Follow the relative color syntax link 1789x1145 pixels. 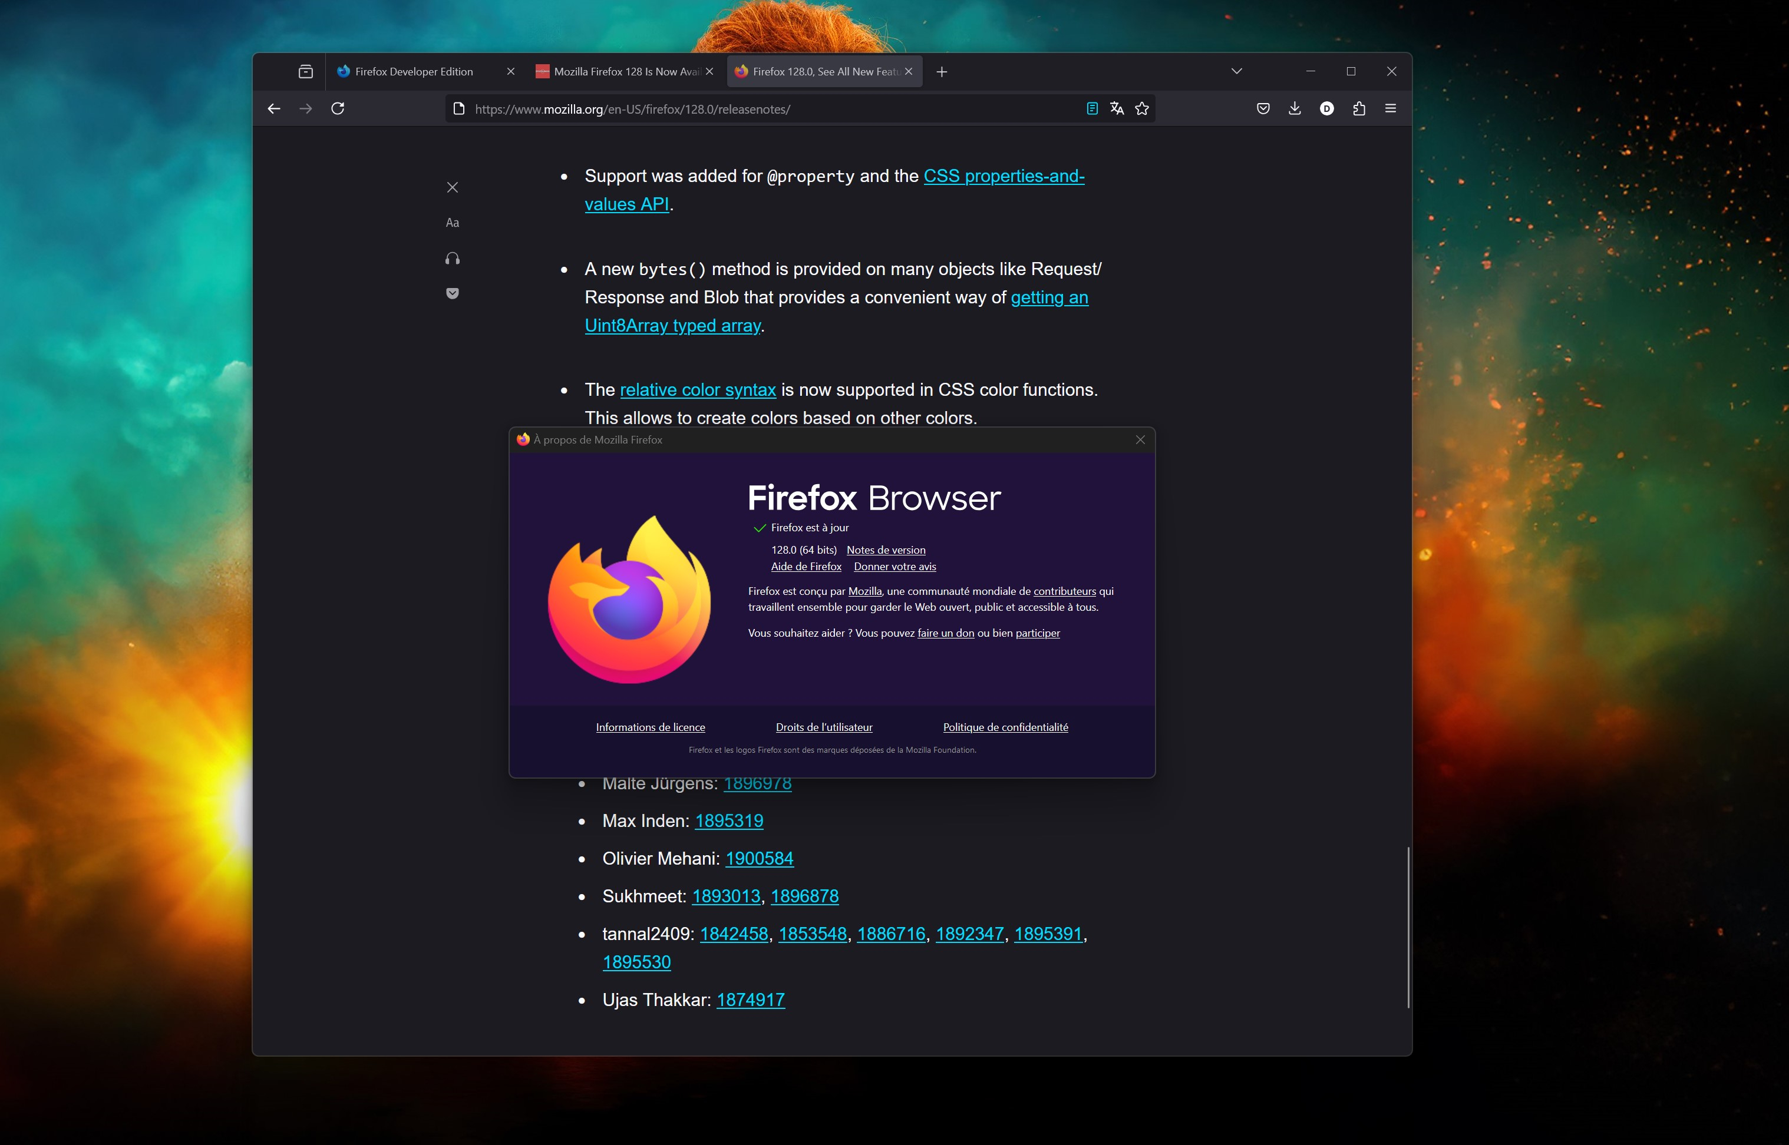pyautogui.click(x=697, y=389)
